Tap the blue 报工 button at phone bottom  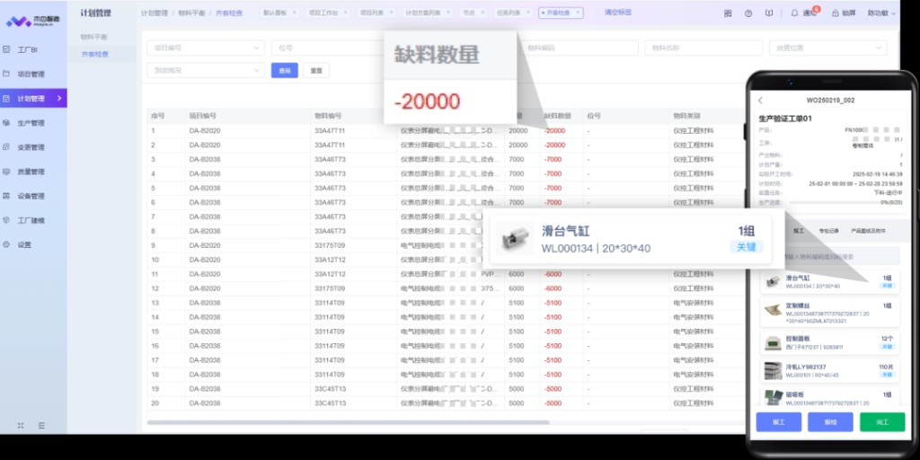point(779,422)
